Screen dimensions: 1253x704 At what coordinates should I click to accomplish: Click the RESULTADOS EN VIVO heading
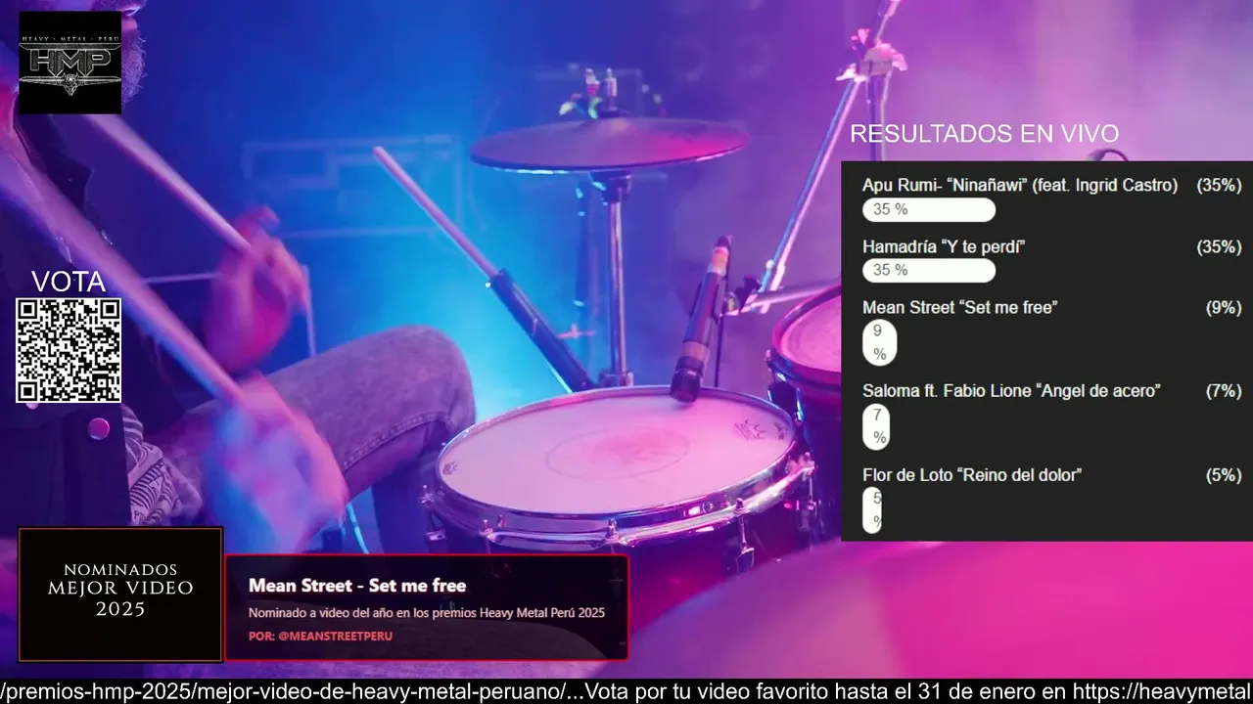click(x=984, y=134)
